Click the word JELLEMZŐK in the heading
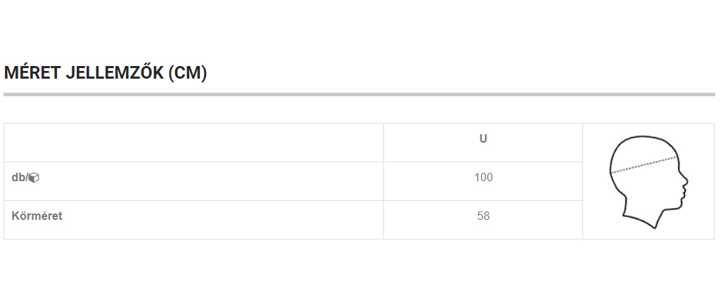Screen dimensions: 721x295 (x=115, y=73)
